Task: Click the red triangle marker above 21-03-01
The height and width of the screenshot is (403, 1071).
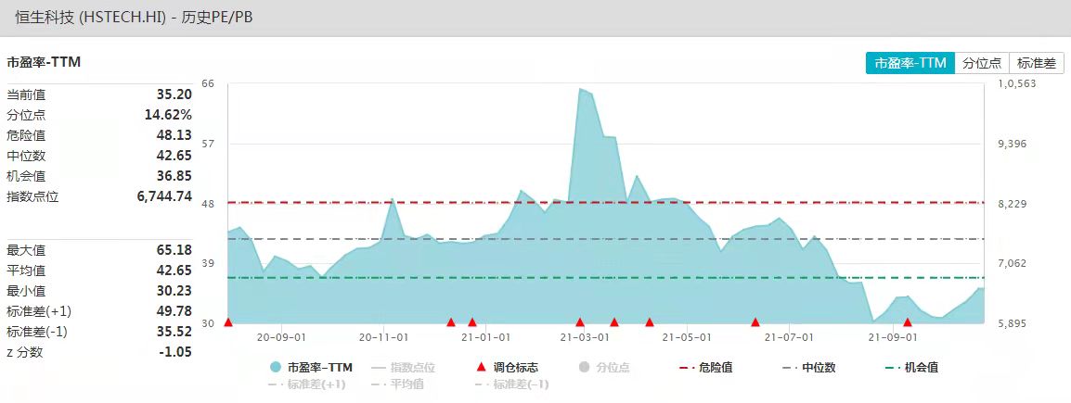Action: point(580,321)
